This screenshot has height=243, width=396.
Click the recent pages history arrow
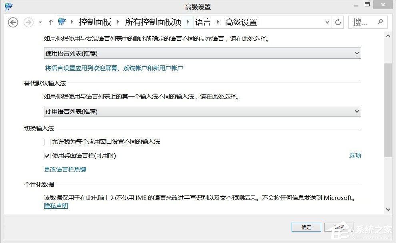pyautogui.click(x=39, y=22)
